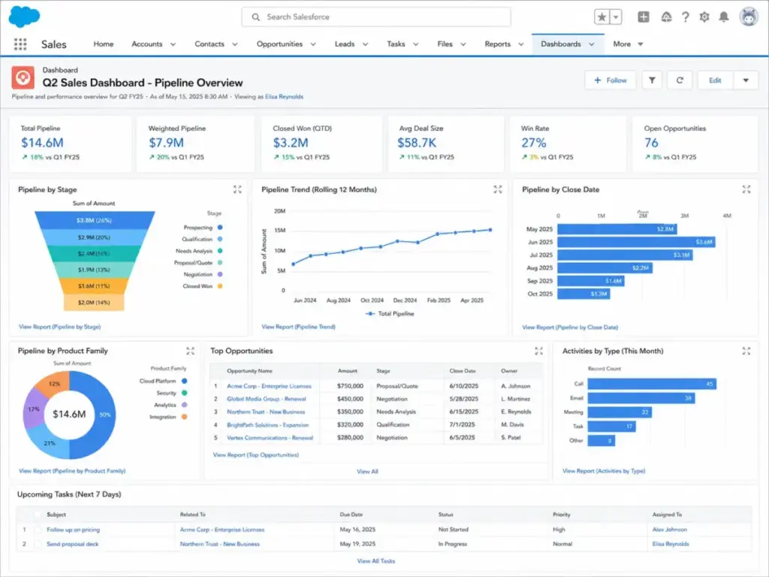Click the global actions plus icon
The image size is (769, 577).
tap(643, 17)
